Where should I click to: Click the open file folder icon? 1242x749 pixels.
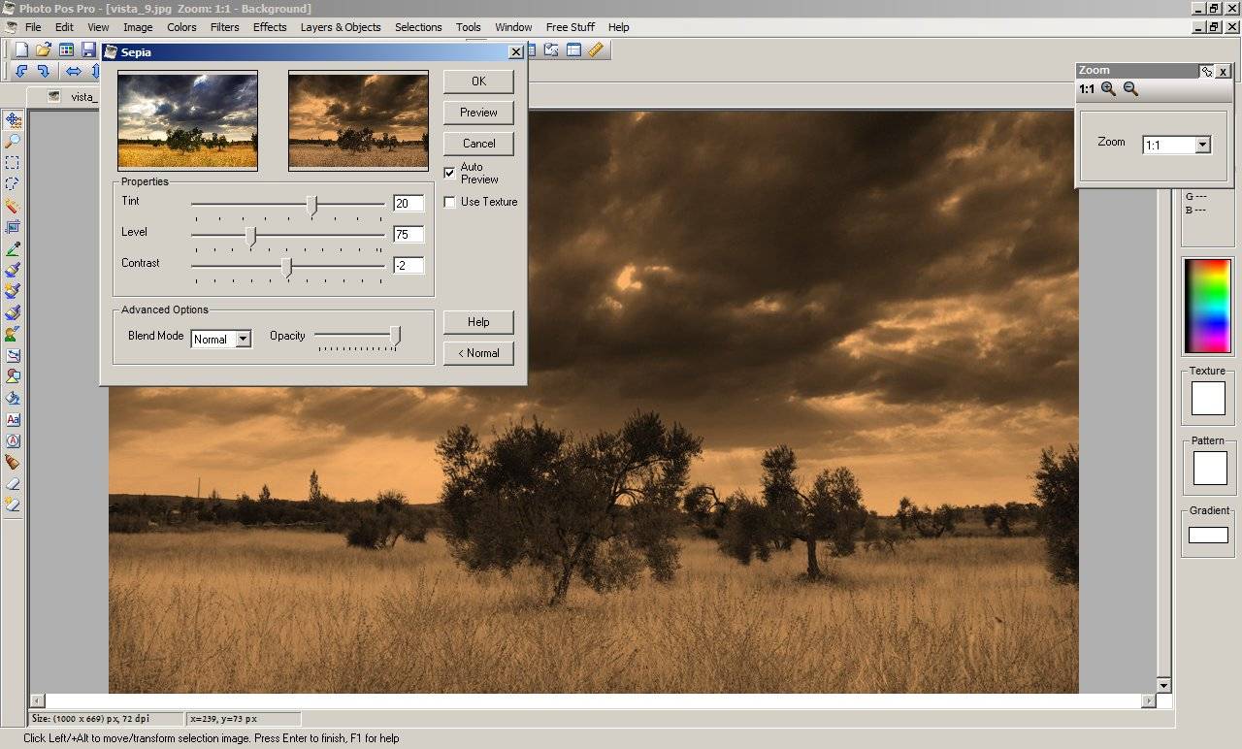(43, 49)
